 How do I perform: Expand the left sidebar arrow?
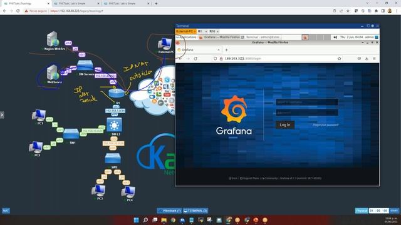coord(2,115)
